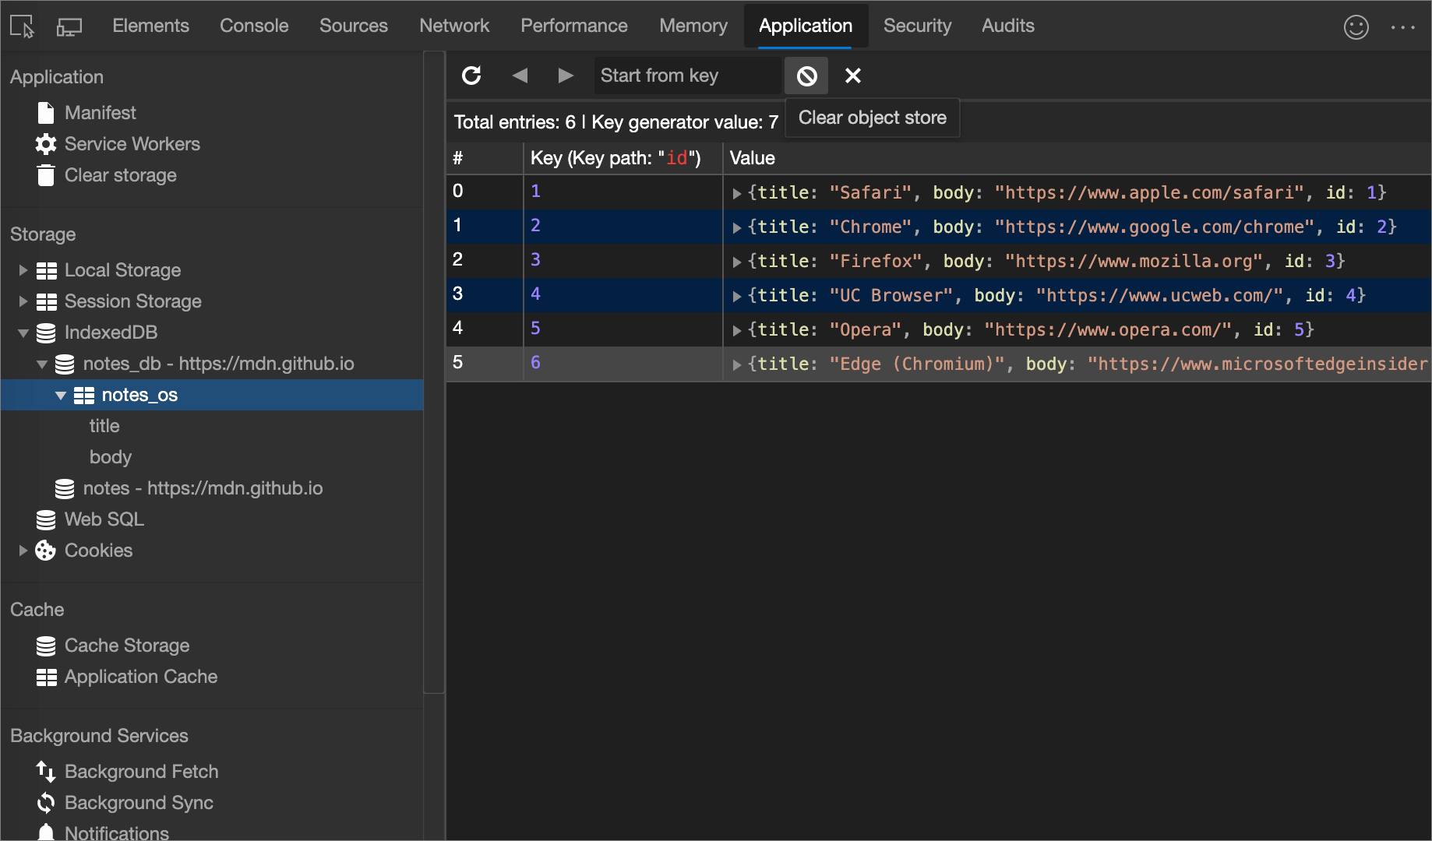Refresh the object store entries
This screenshot has height=841, width=1432.
(x=472, y=76)
